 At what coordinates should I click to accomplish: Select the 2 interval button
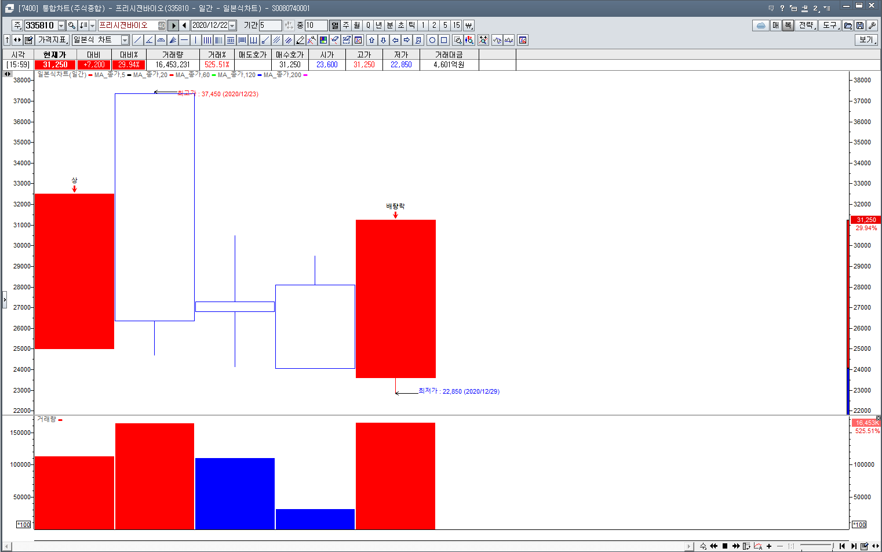434,26
